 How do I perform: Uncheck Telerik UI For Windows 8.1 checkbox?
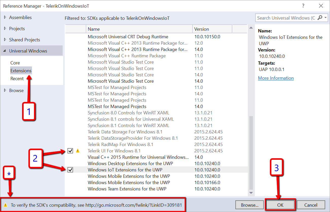(x=71, y=151)
